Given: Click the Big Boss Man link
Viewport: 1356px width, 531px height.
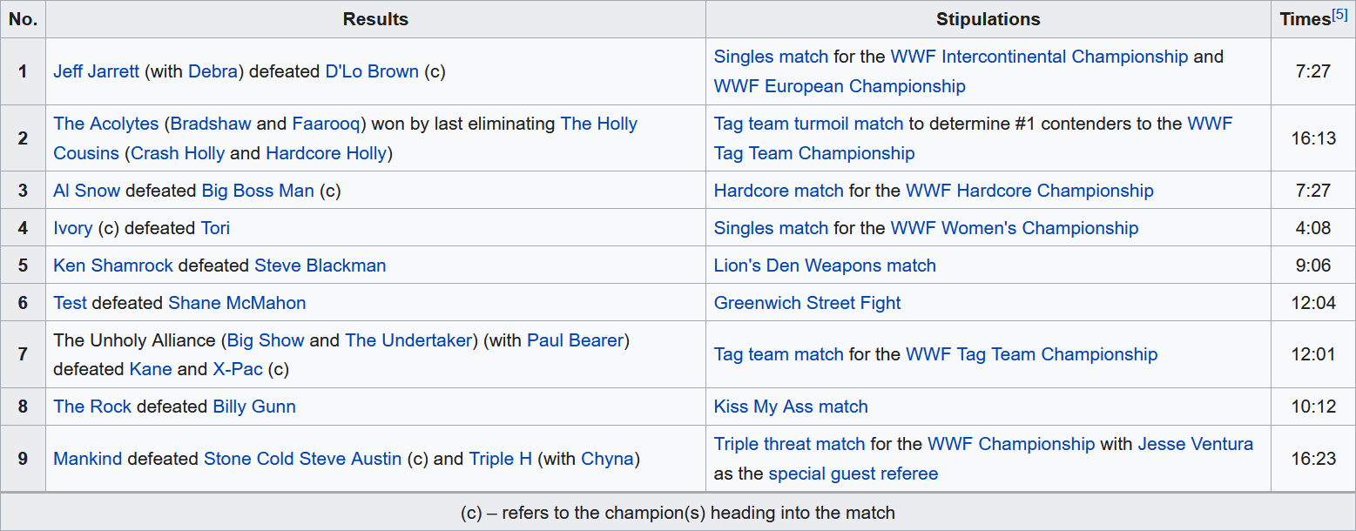Looking at the screenshot, I should click(x=258, y=191).
